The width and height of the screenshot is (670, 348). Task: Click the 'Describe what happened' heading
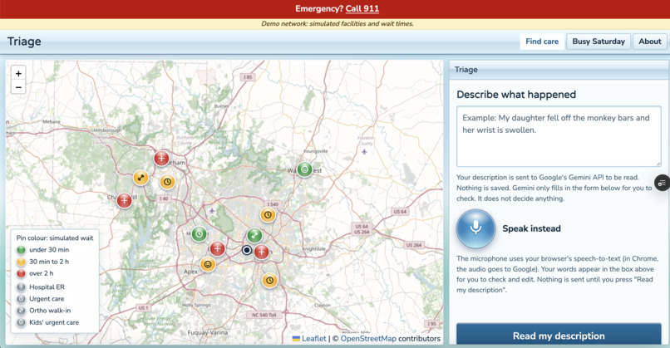[x=516, y=95]
